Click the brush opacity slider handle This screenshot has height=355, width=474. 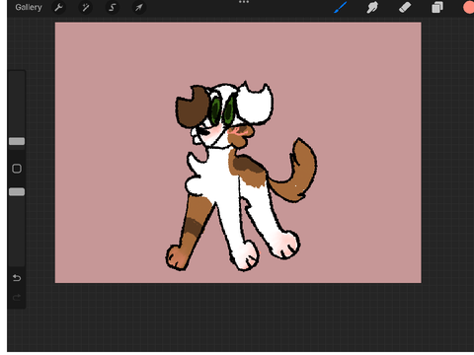(17, 192)
